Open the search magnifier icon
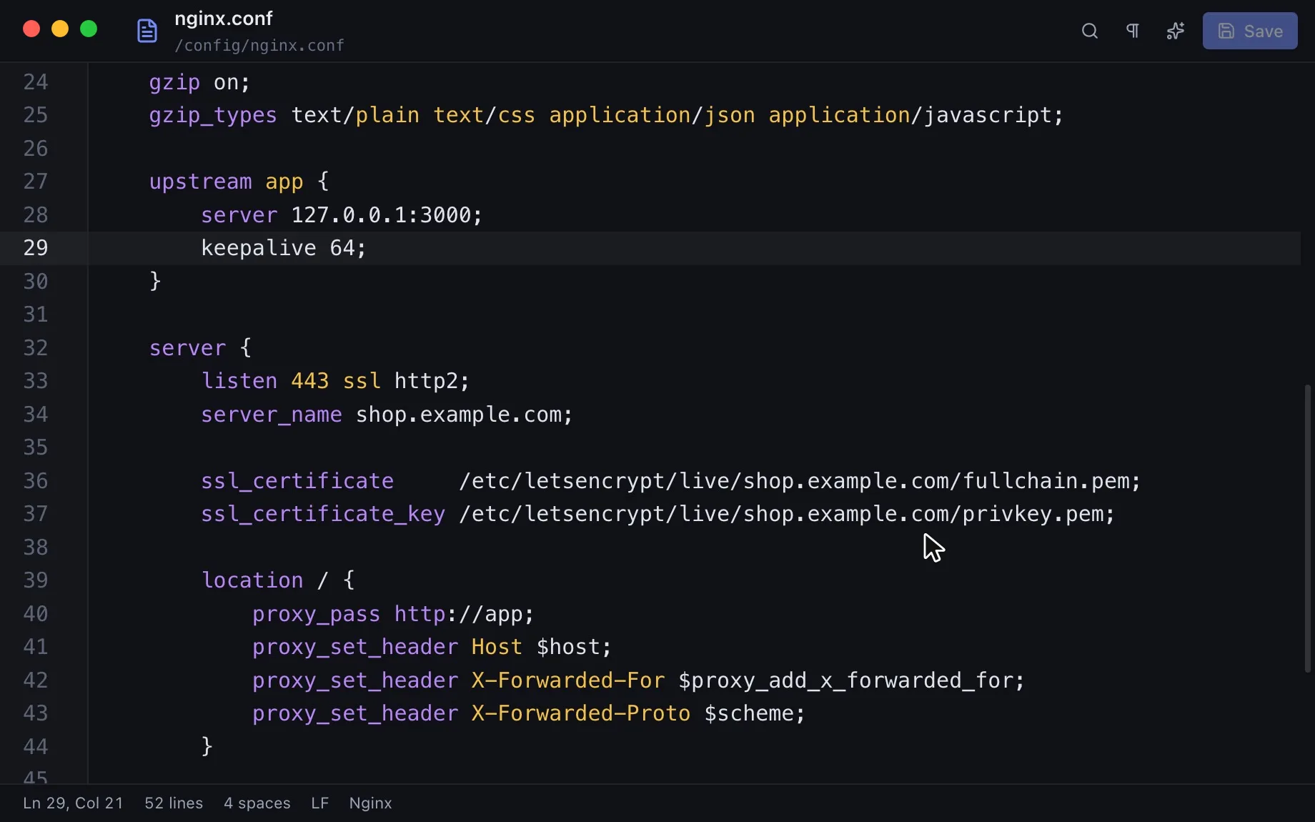Image resolution: width=1315 pixels, height=822 pixels. coord(1089,31)
